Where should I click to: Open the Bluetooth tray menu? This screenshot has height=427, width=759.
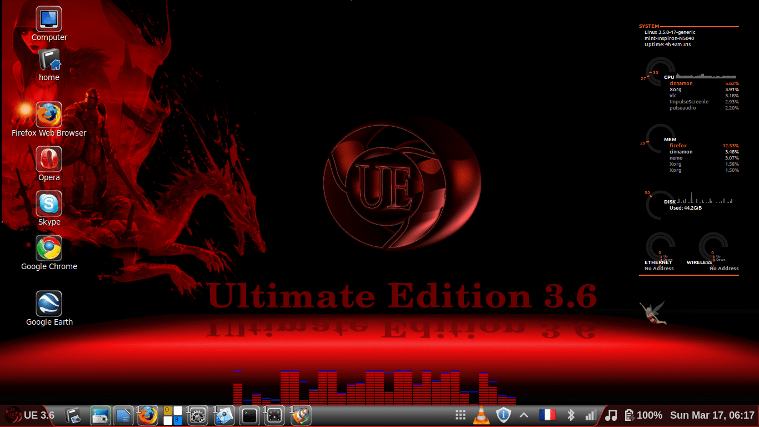[x=570, y=415]
